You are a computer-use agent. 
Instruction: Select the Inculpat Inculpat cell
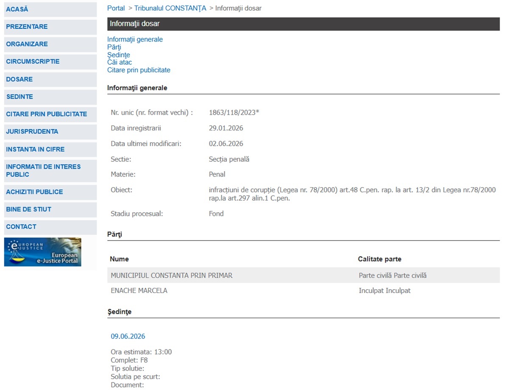click(x=385, y=291)
